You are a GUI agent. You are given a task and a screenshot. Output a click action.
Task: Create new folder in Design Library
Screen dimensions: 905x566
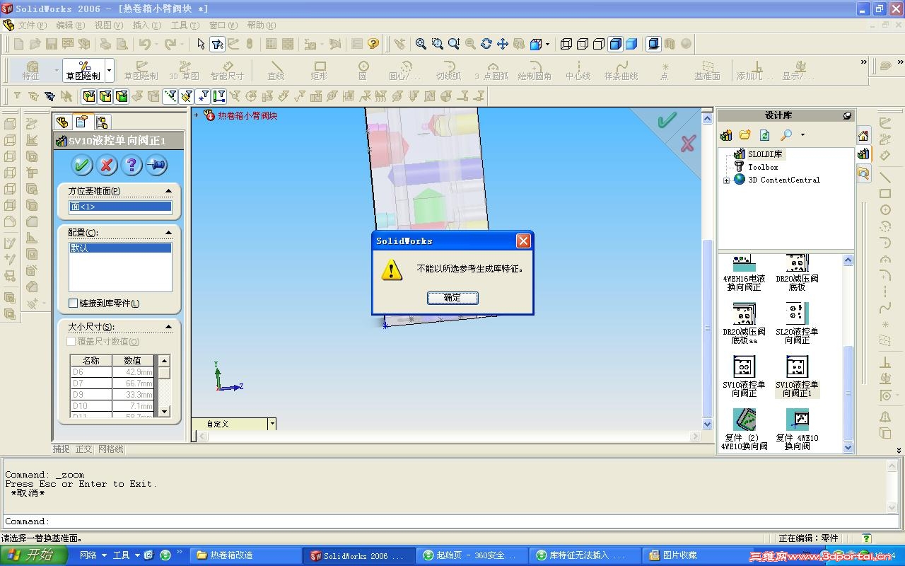pyautogui.click(x=745, y=135)
